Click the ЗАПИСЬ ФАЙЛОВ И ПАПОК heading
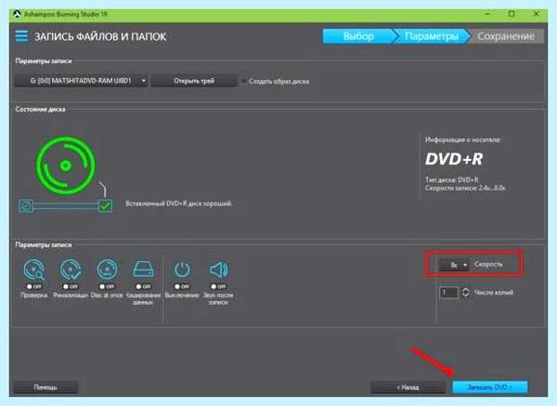This screenshot has width=557, height=406. (100, 36)
